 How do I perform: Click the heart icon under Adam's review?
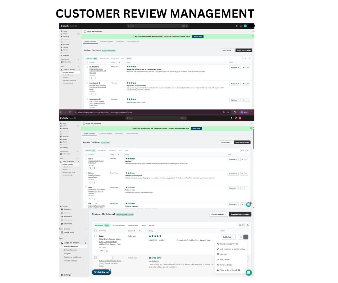click(101, 251)
